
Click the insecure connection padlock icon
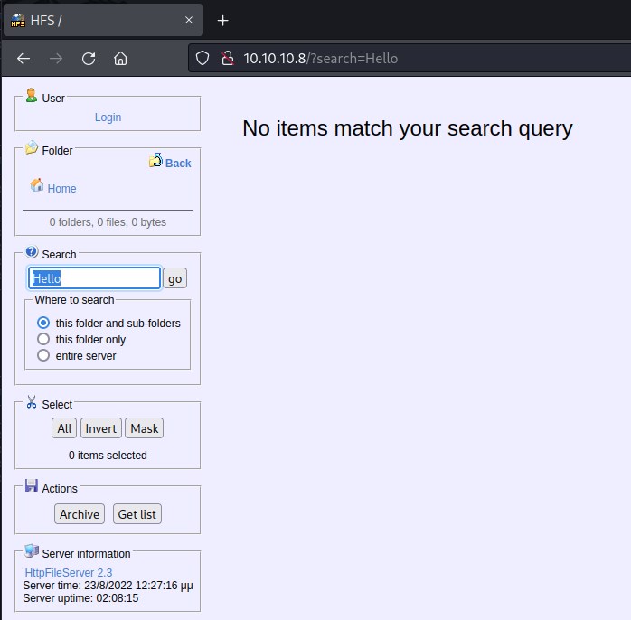coord(226,59)
